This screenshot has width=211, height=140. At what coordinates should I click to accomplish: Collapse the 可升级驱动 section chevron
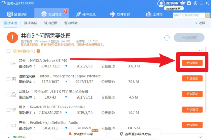(200, 51)
